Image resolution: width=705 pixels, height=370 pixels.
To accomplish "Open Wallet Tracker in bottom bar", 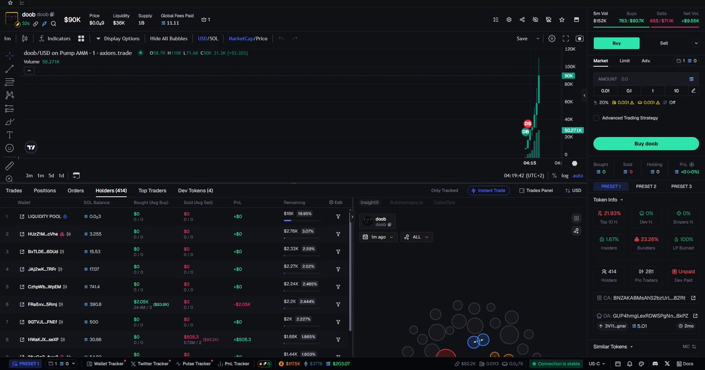I will click(105, 364).
